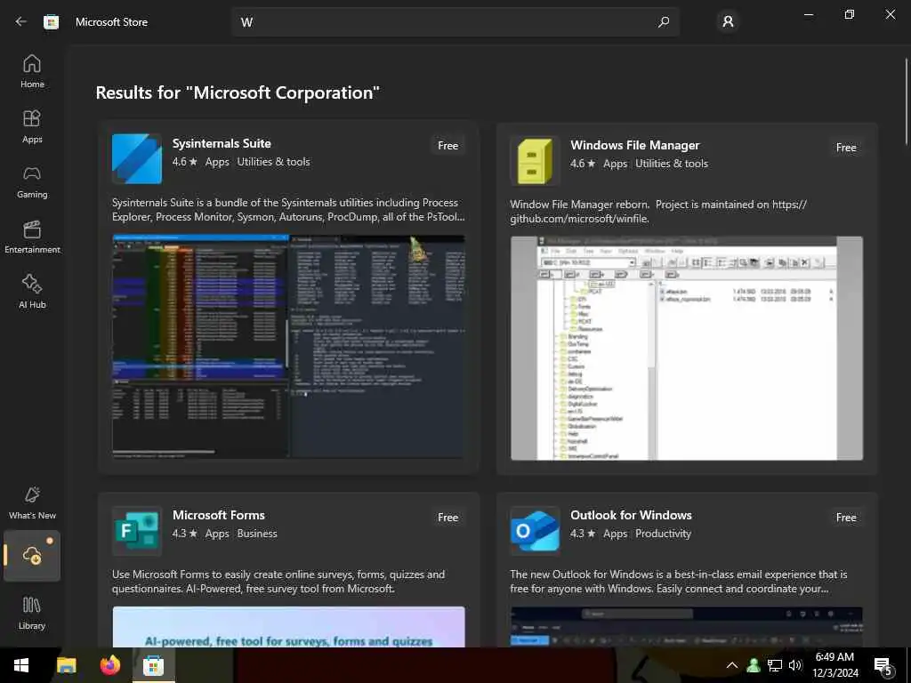Click the Windows File Manager description text

(658, 212)
